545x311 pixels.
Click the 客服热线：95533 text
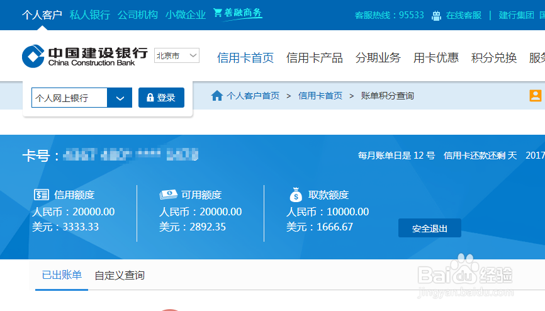(x=390, y=15)
